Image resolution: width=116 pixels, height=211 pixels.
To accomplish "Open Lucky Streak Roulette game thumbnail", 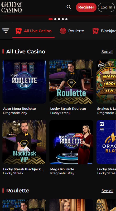I will [71, 82].
